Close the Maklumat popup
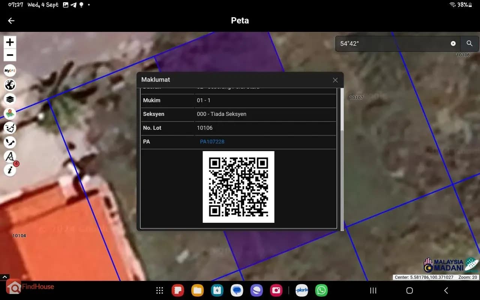480x300 pixels. click(x=335, y=80)
